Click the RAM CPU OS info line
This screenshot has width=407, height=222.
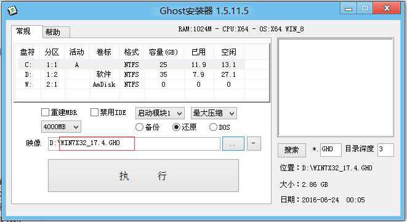[241, 29]
